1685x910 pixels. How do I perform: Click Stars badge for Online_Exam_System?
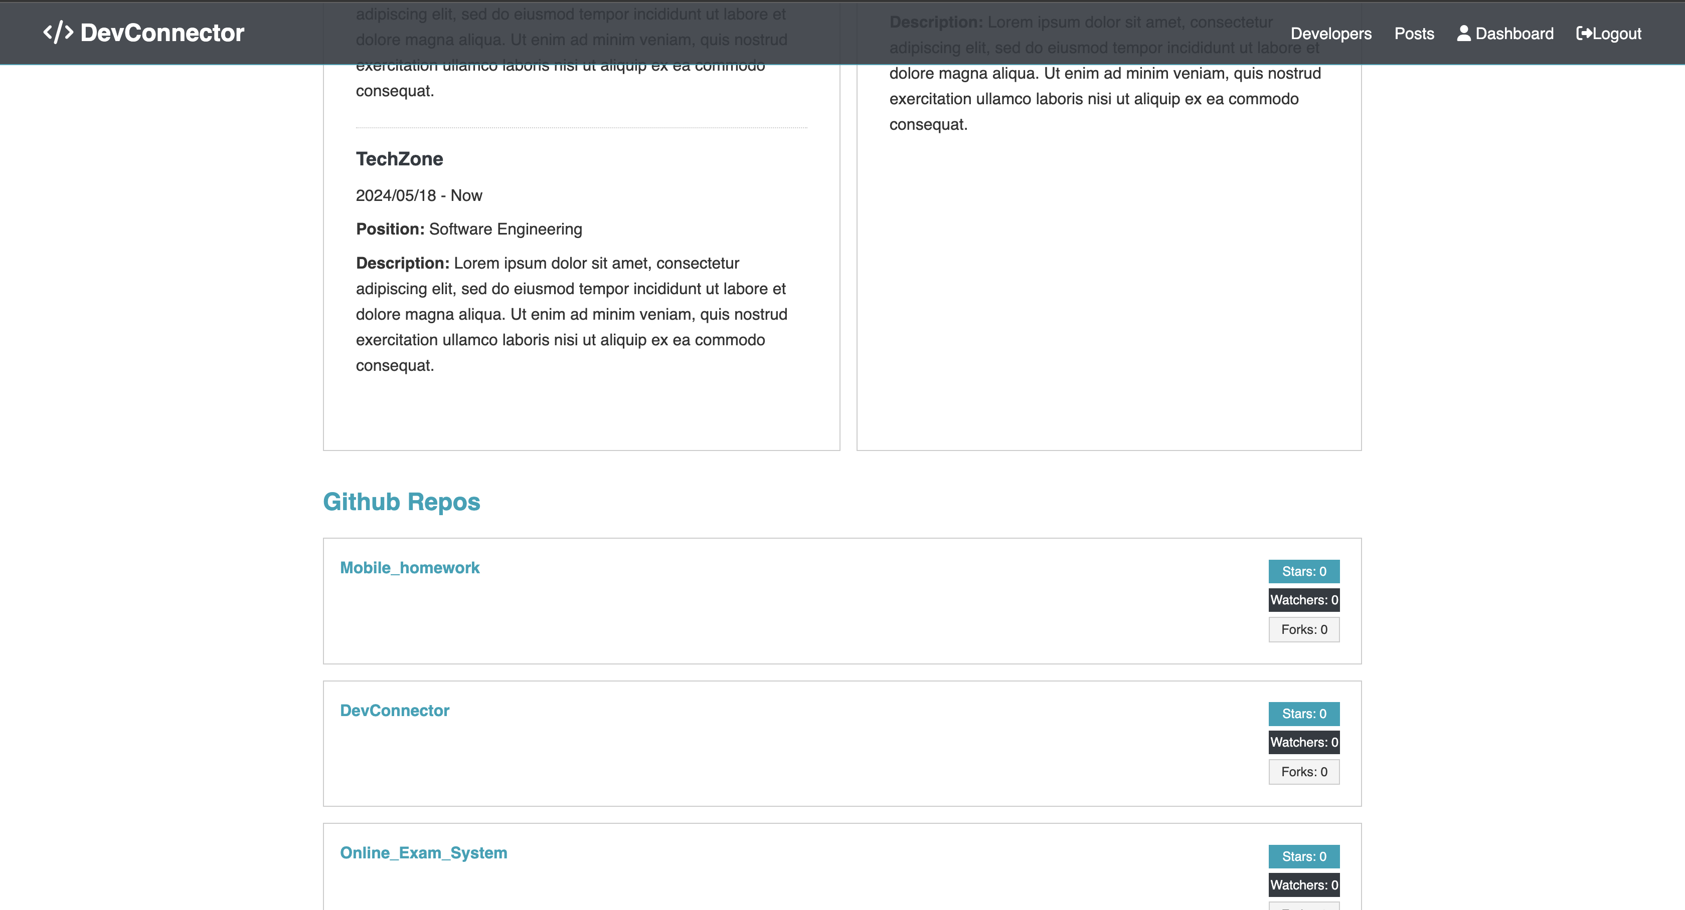(1304, 856)
